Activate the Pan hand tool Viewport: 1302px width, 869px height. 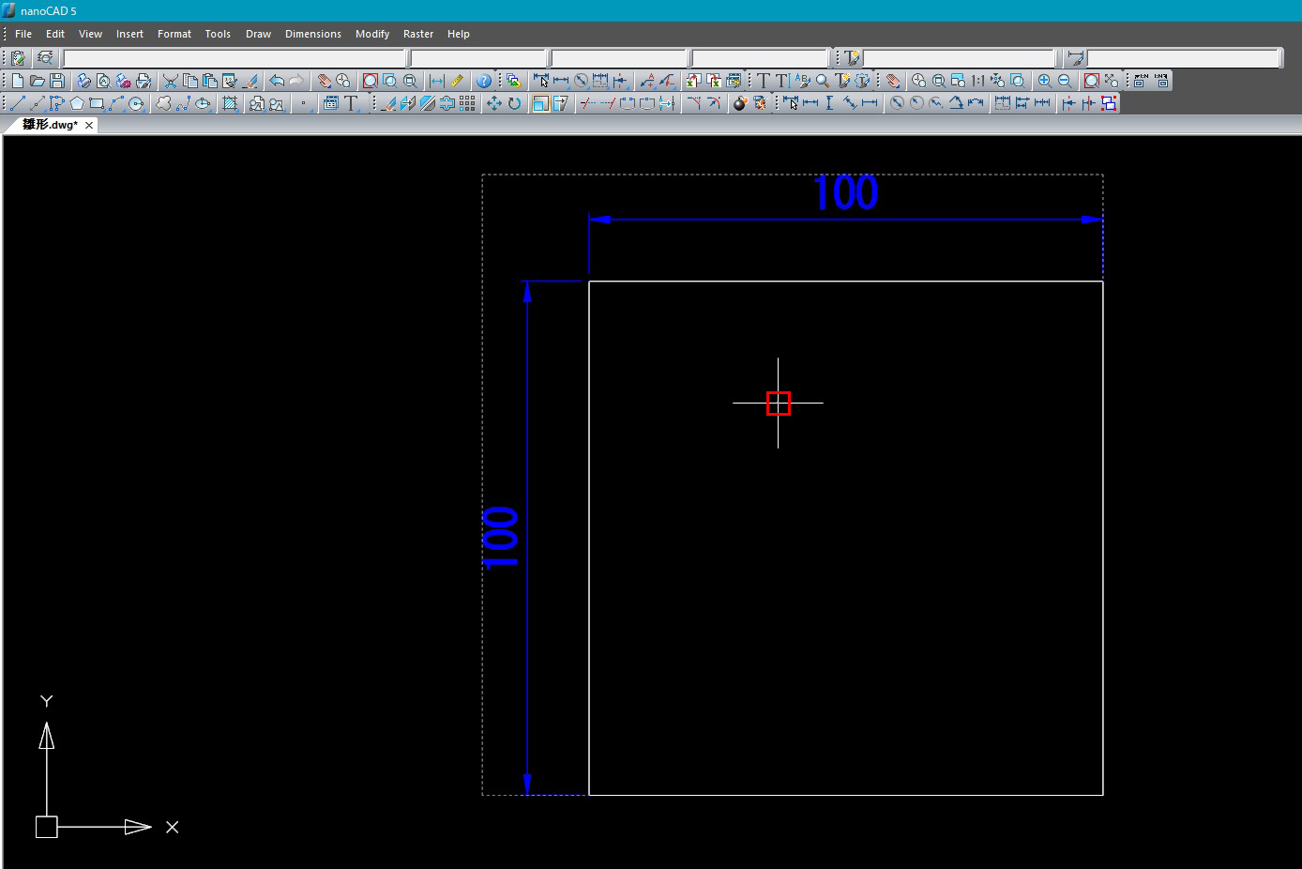pos(324,81)
